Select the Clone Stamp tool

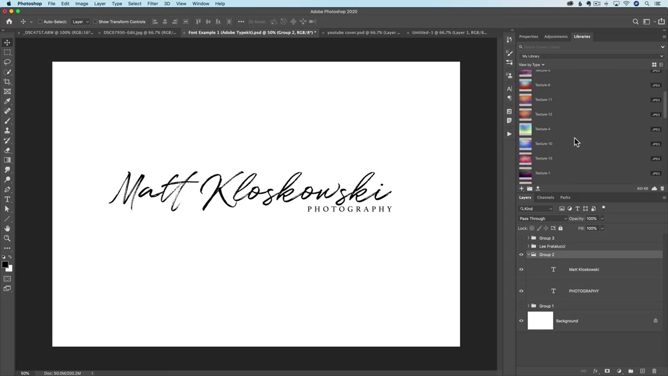pyautogui.click(x=7, y=131)
